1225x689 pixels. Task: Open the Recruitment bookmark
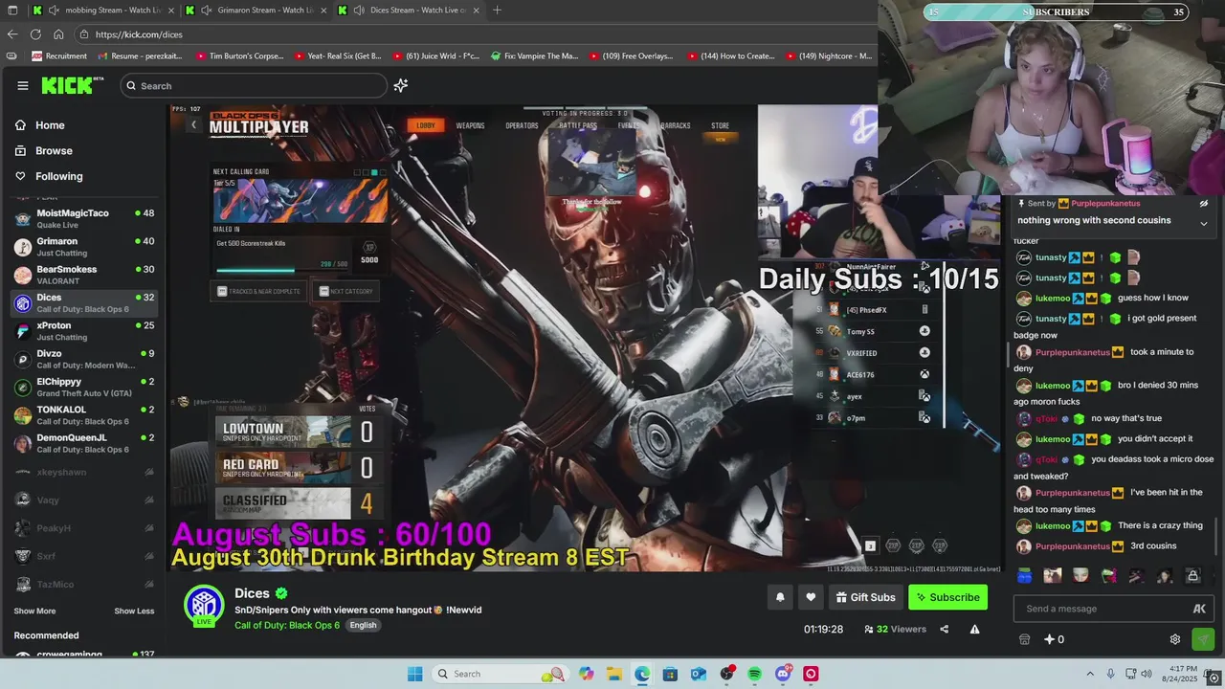[x=59, y=56]
